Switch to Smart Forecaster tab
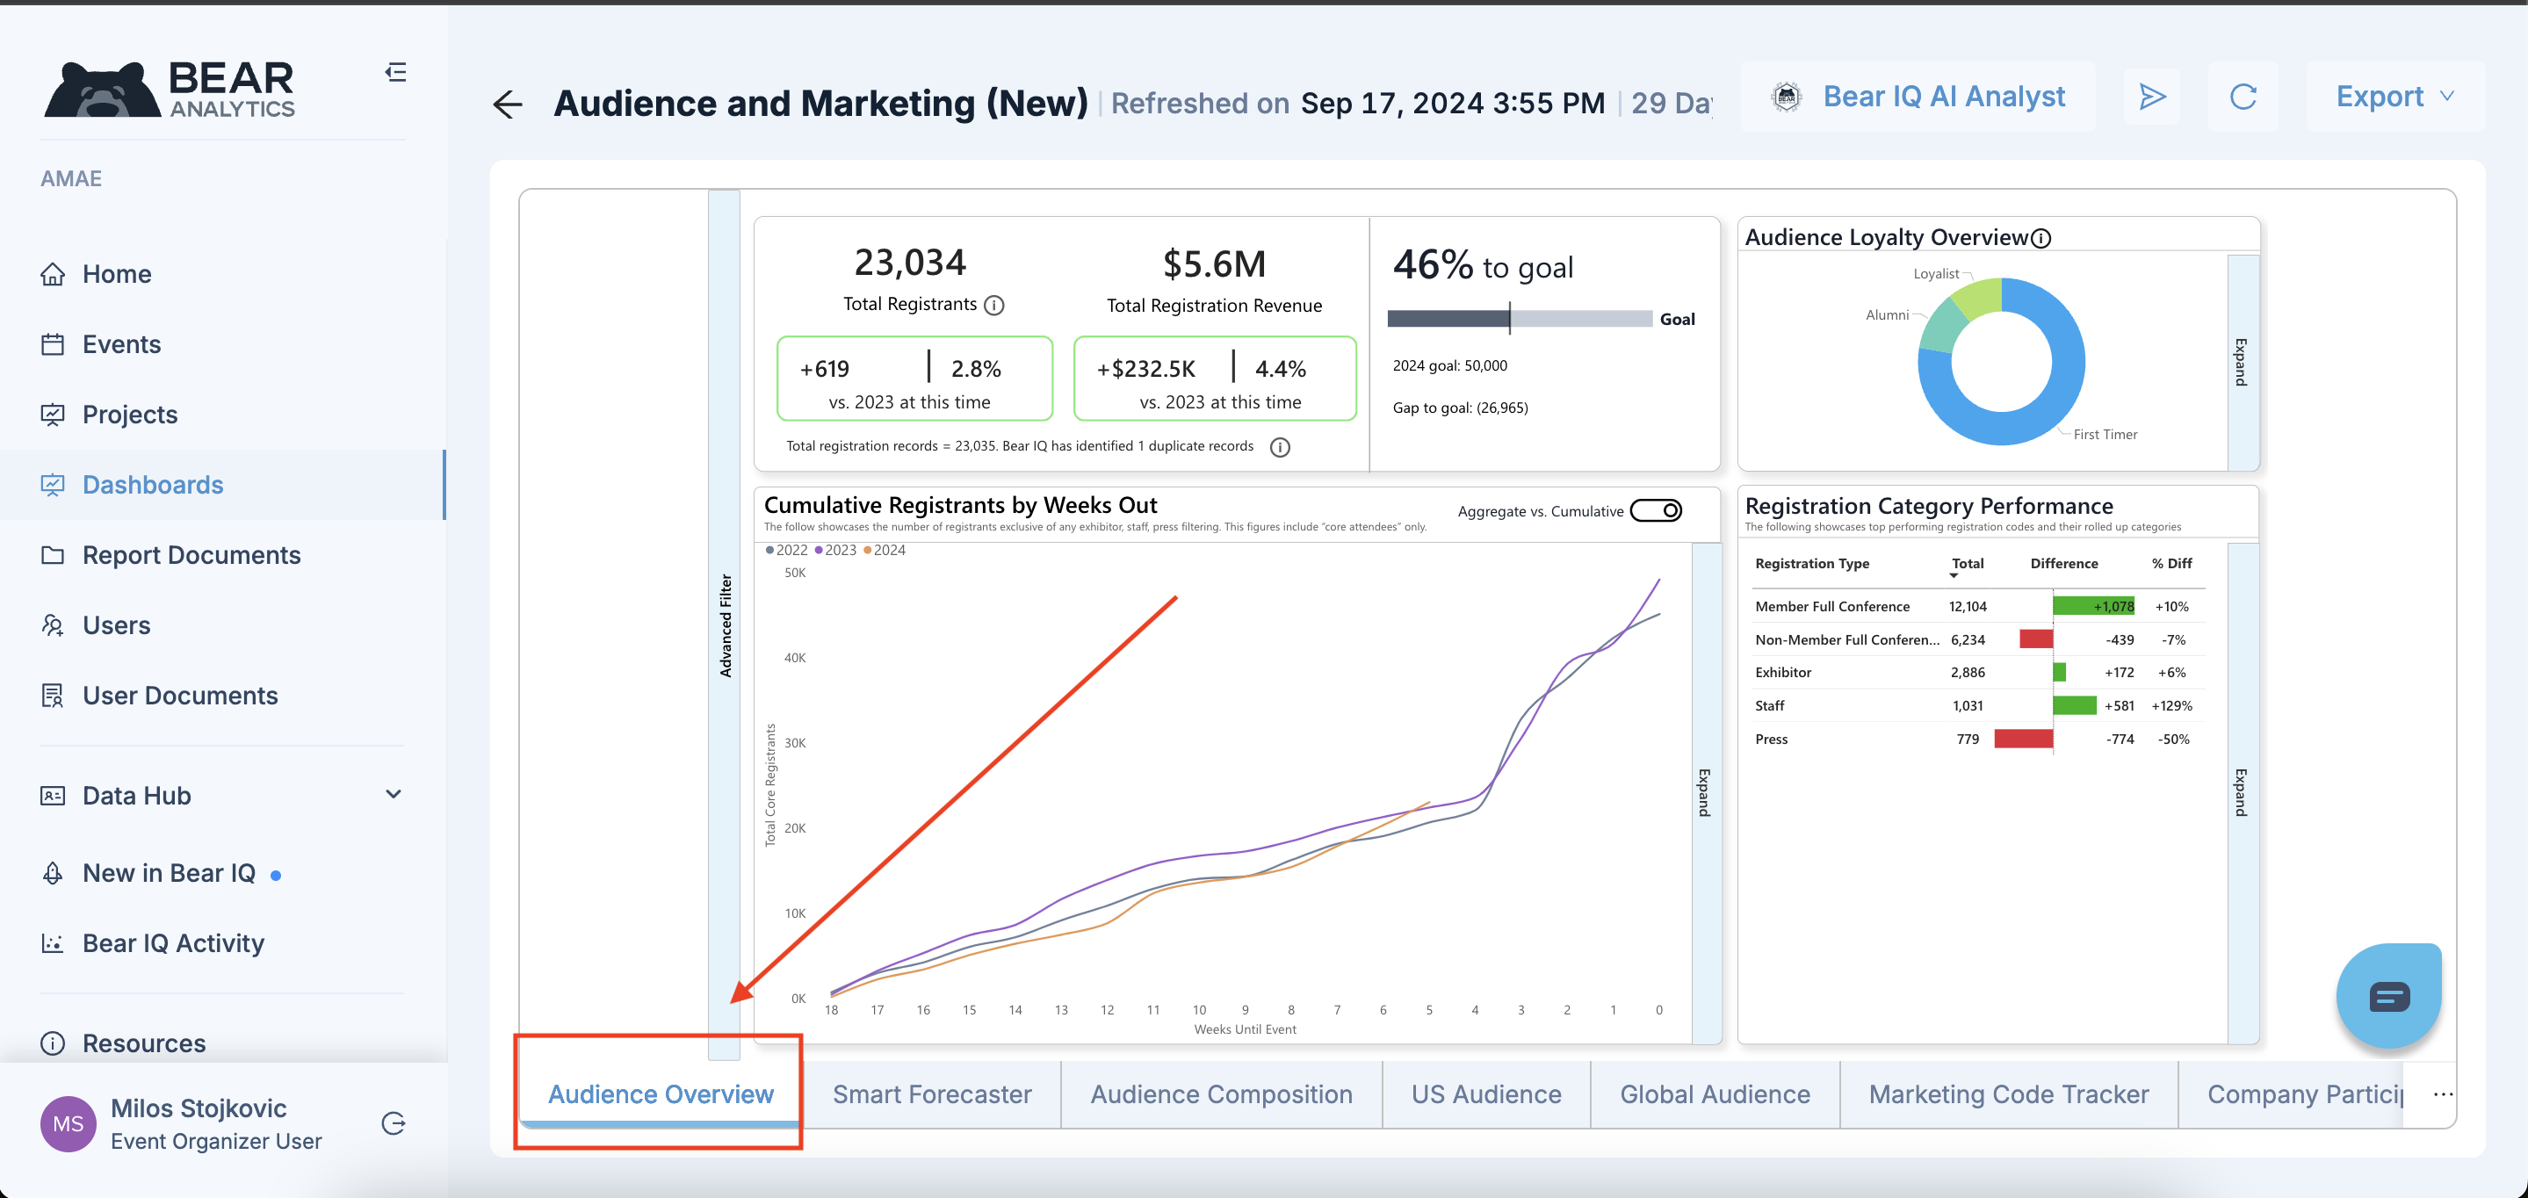Screen dimensions: 2528x1198 pos(931,1094)
